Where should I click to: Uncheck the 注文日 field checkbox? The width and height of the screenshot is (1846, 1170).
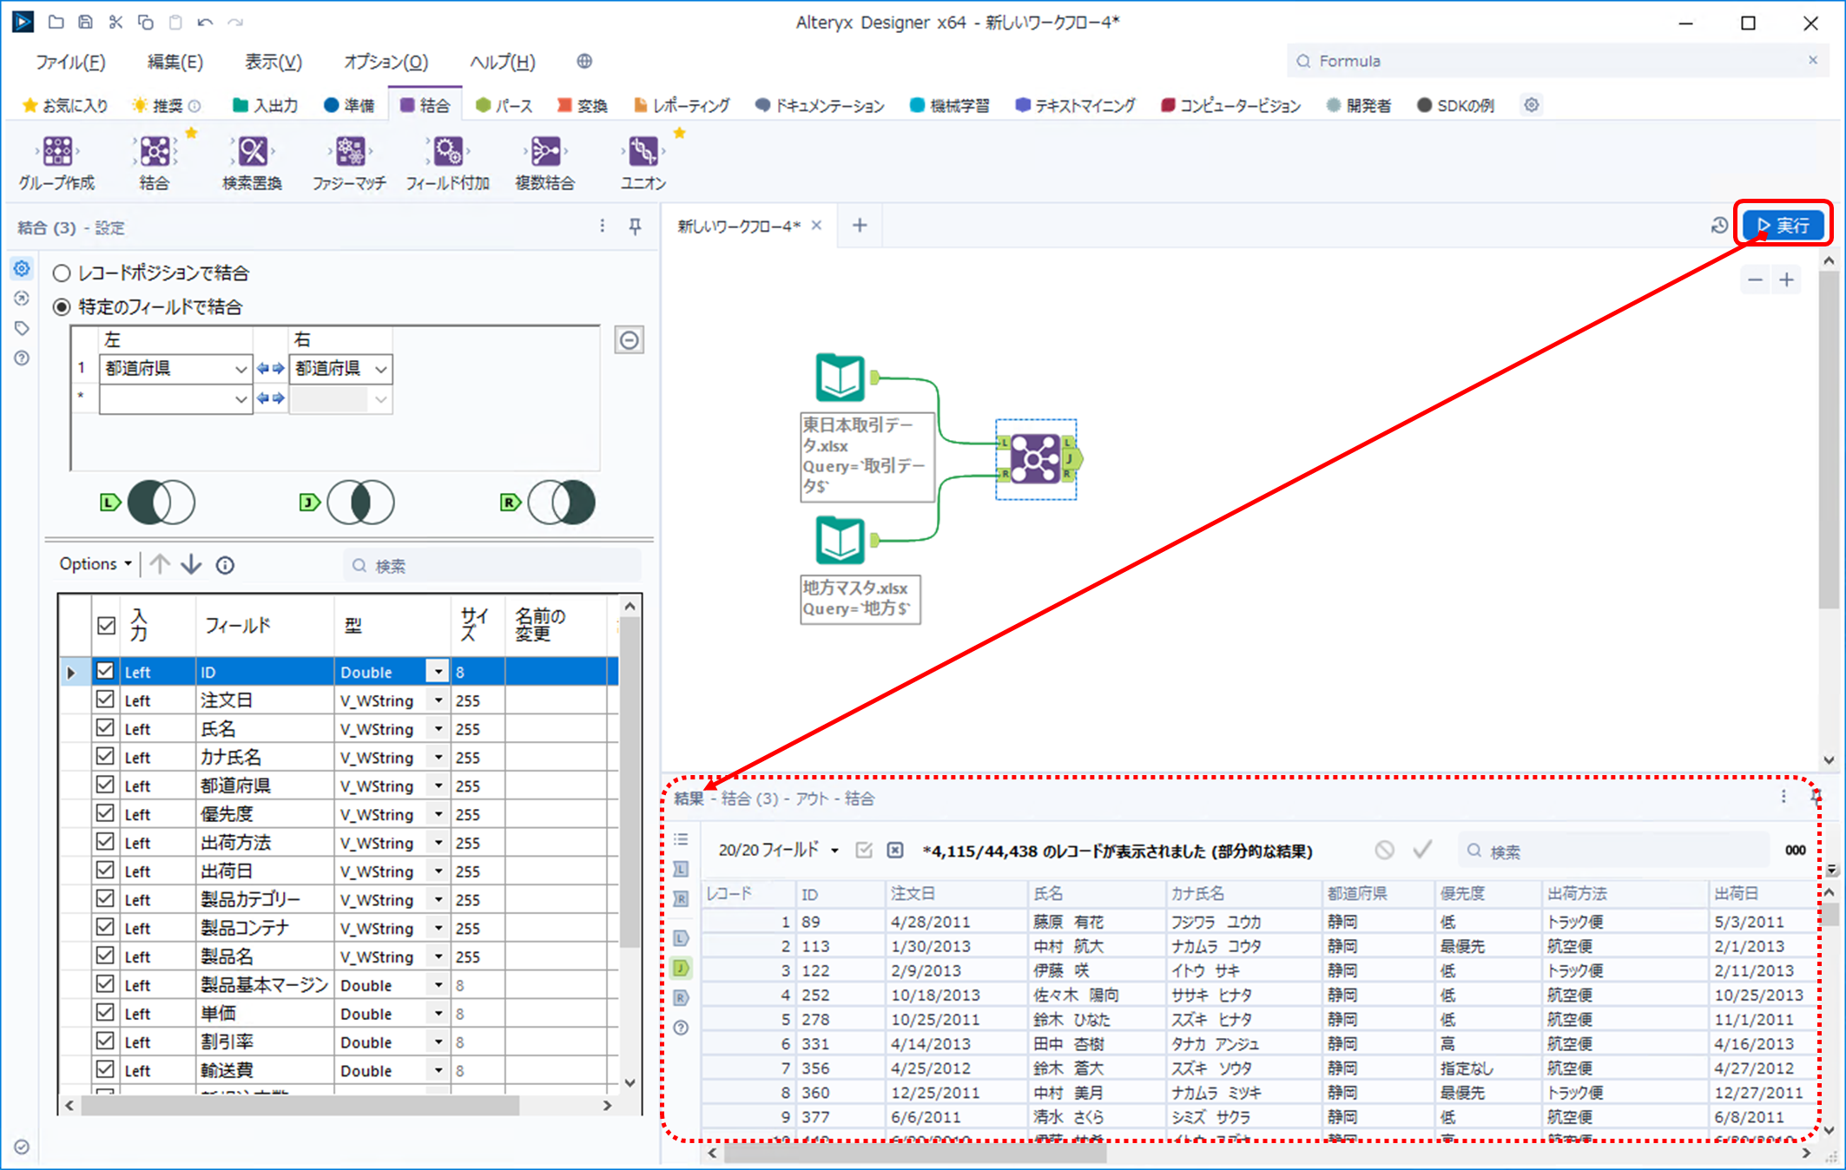[x=106, y=700]
